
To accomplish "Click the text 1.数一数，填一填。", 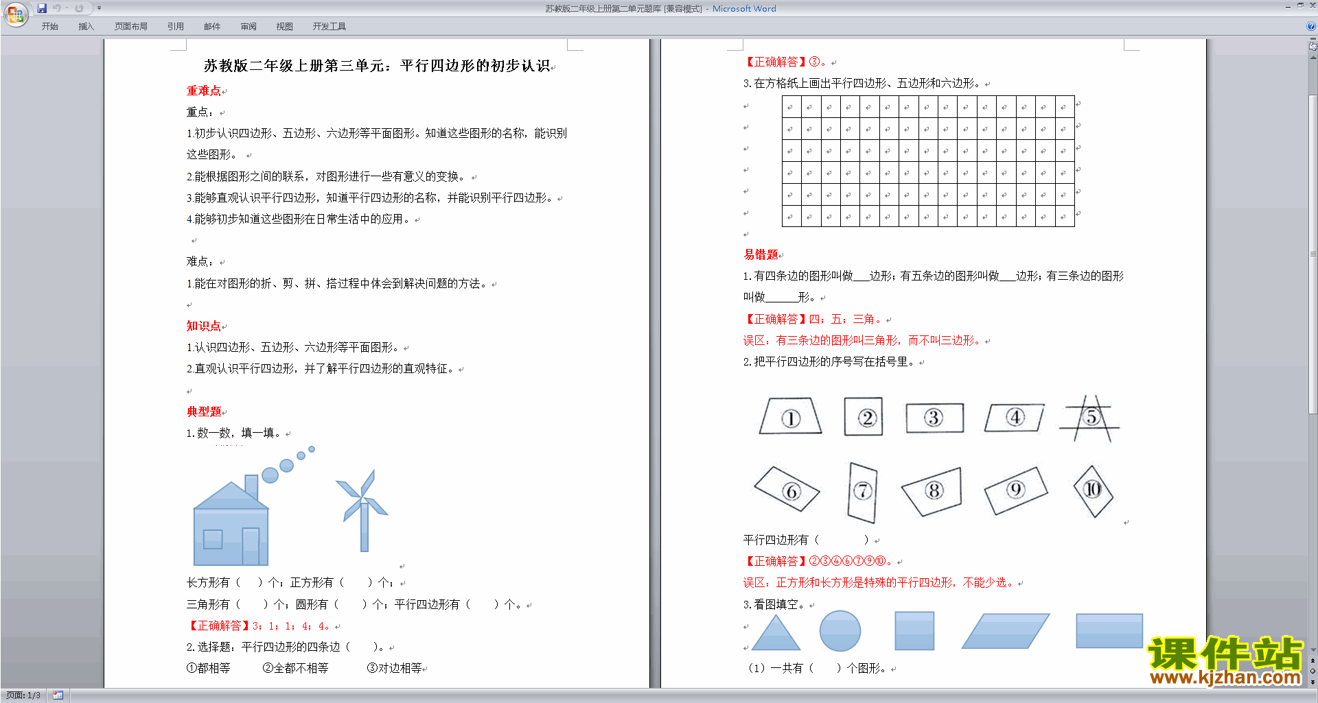I will pos(234,433).
